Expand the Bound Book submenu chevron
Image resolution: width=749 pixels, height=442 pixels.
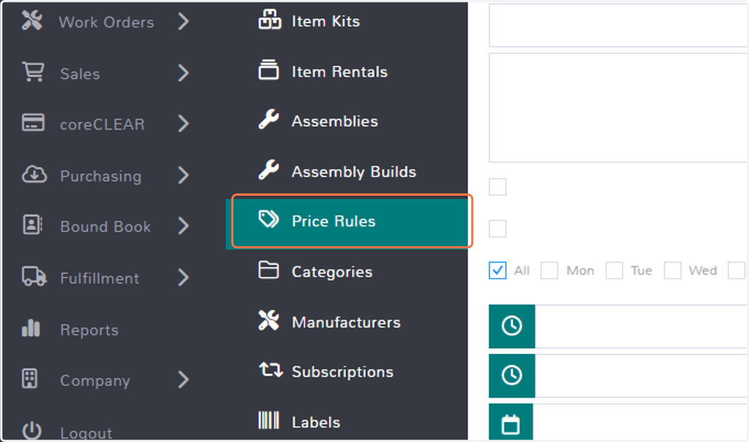click(x=183, y=226)
